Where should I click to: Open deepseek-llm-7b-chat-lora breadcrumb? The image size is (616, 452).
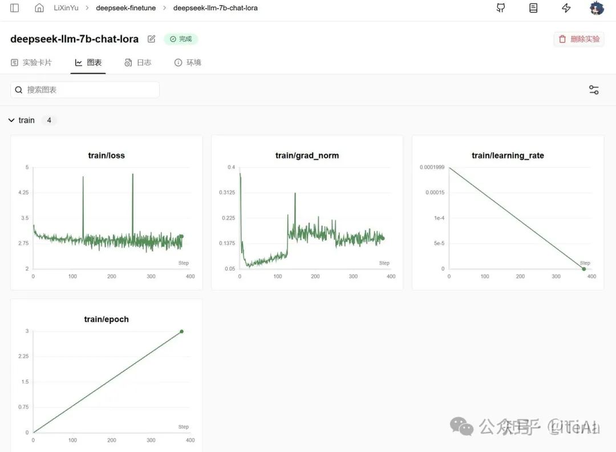click(x=215, y=8)
